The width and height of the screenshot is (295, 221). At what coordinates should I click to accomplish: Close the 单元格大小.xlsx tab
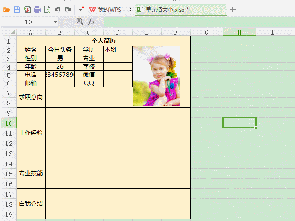(x=222, y=10)
